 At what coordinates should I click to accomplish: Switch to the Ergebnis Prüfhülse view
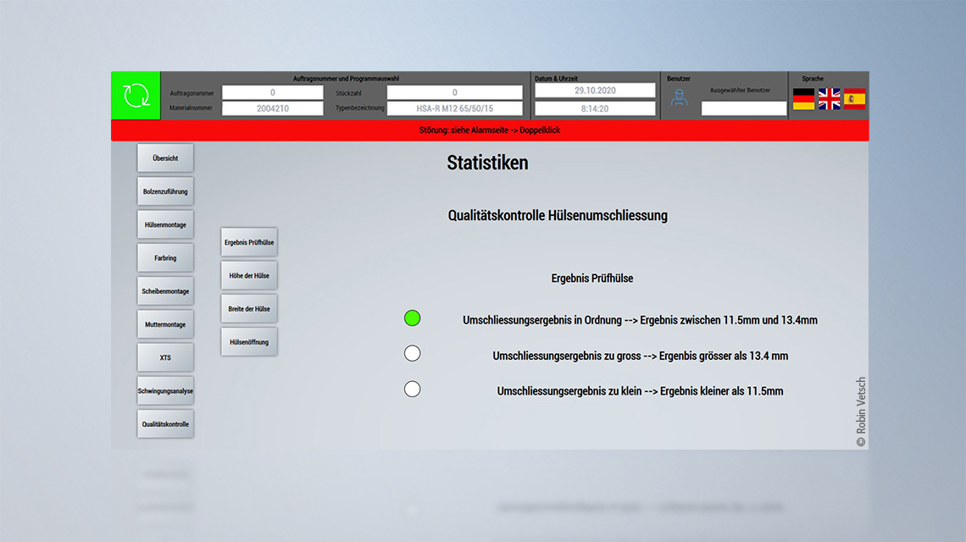click(x=248, y=241)
